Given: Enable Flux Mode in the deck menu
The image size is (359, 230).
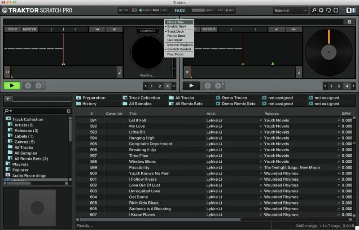Looking at the screenshot, I should (175, 54).
